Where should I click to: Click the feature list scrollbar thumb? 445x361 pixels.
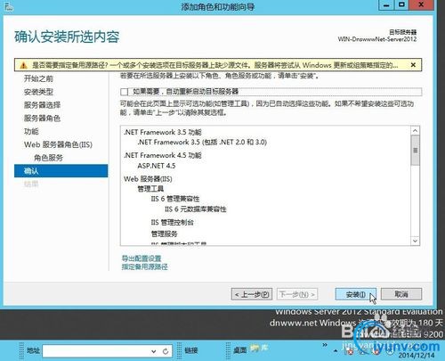pyautogui.click(x=416, y=151)
